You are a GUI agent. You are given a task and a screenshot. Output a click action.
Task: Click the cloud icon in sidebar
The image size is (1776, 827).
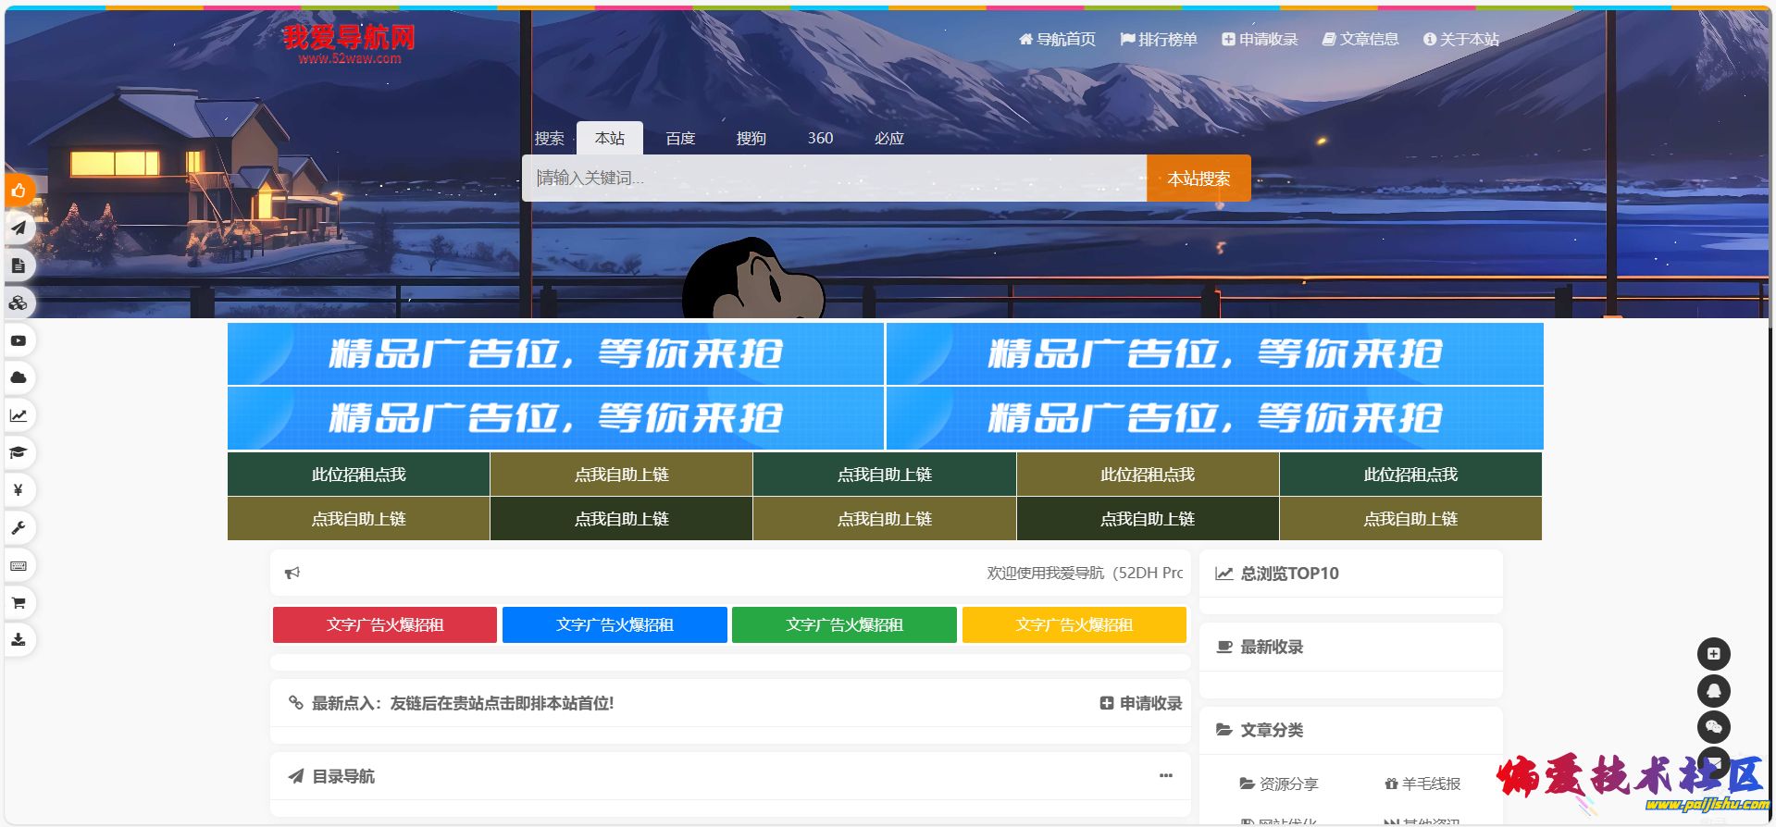19,377
